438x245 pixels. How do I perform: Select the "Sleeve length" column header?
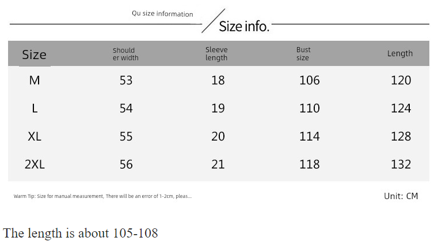(x=216, y=54)
